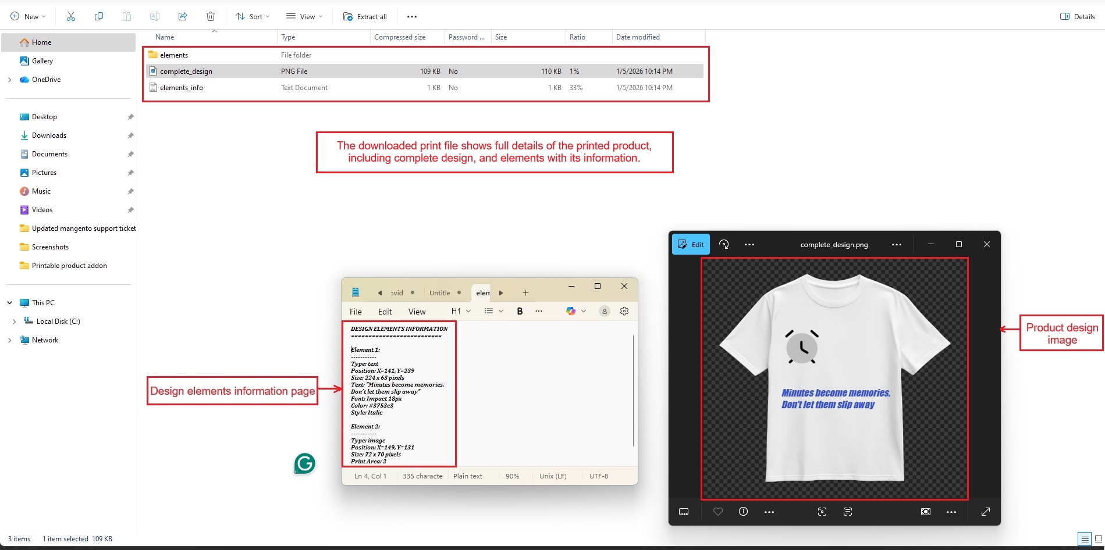This screenshot has width=1105, height=550.
Task: Click the Cut scissors icon in toolbar
Action: [x=71, y=16]
